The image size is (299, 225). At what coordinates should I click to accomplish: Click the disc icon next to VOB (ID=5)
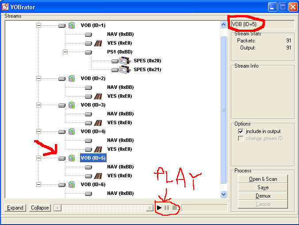[x=72, y=158]
